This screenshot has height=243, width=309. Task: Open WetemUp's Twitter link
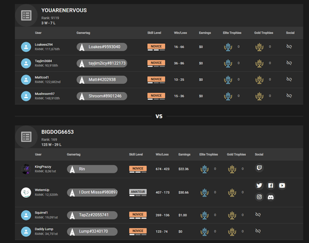[x=259, y=186]
